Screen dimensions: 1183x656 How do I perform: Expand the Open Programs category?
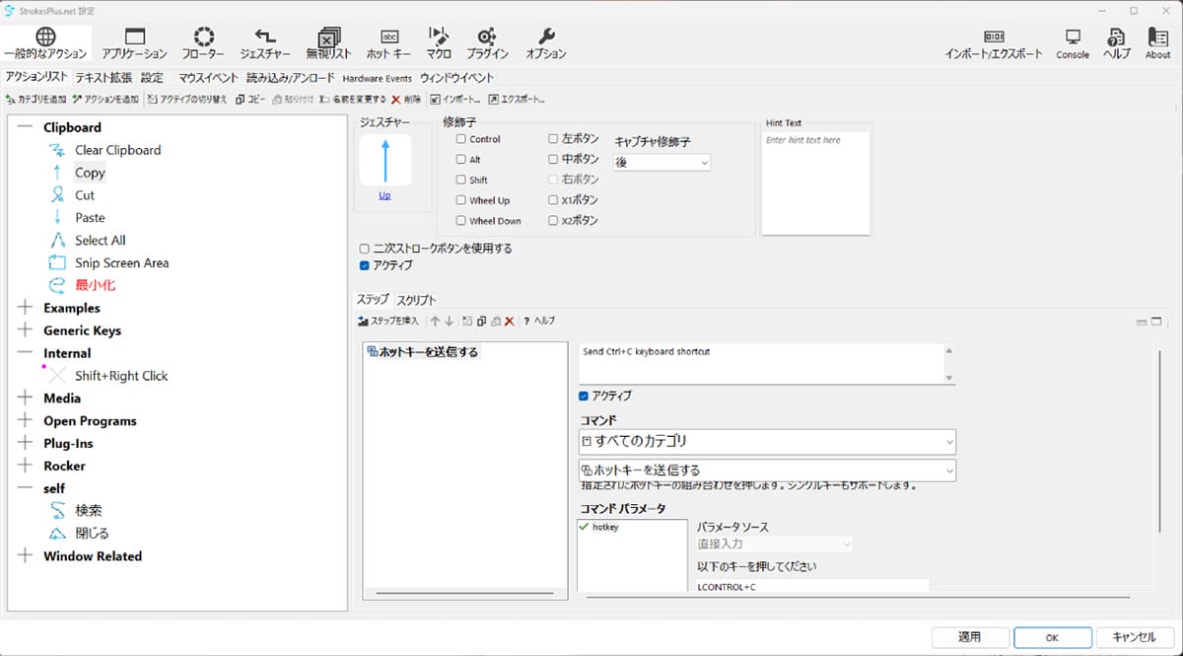[25, 421]
